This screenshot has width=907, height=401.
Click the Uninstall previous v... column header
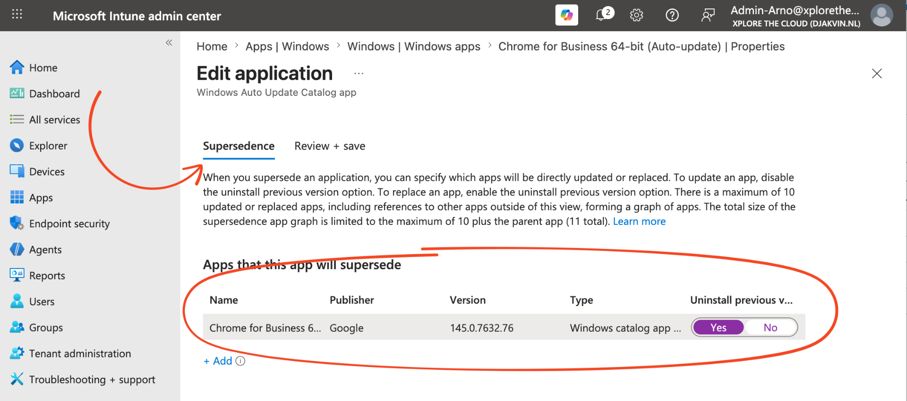point(742,300)
